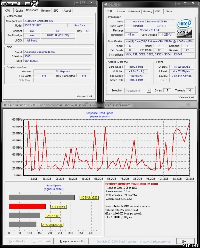Click the SCSI Ultra320 label

click(89, 197)
